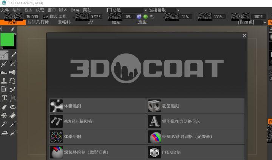Click the 取反工具 toggle
Viewport: 272px width, 160px height.
55,17
